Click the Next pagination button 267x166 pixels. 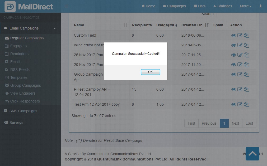pyautogui.click(x=235, y=123)
